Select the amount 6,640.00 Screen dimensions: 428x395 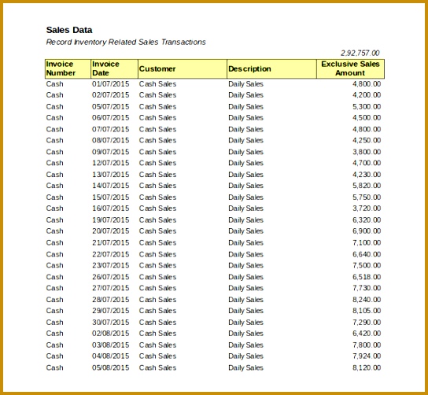367,254
